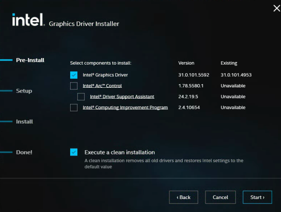The width and height of the screenshot is (281, 212).
Task: Click Unavailable in the Computing Improvement Program row
Action: pos(233,108)
